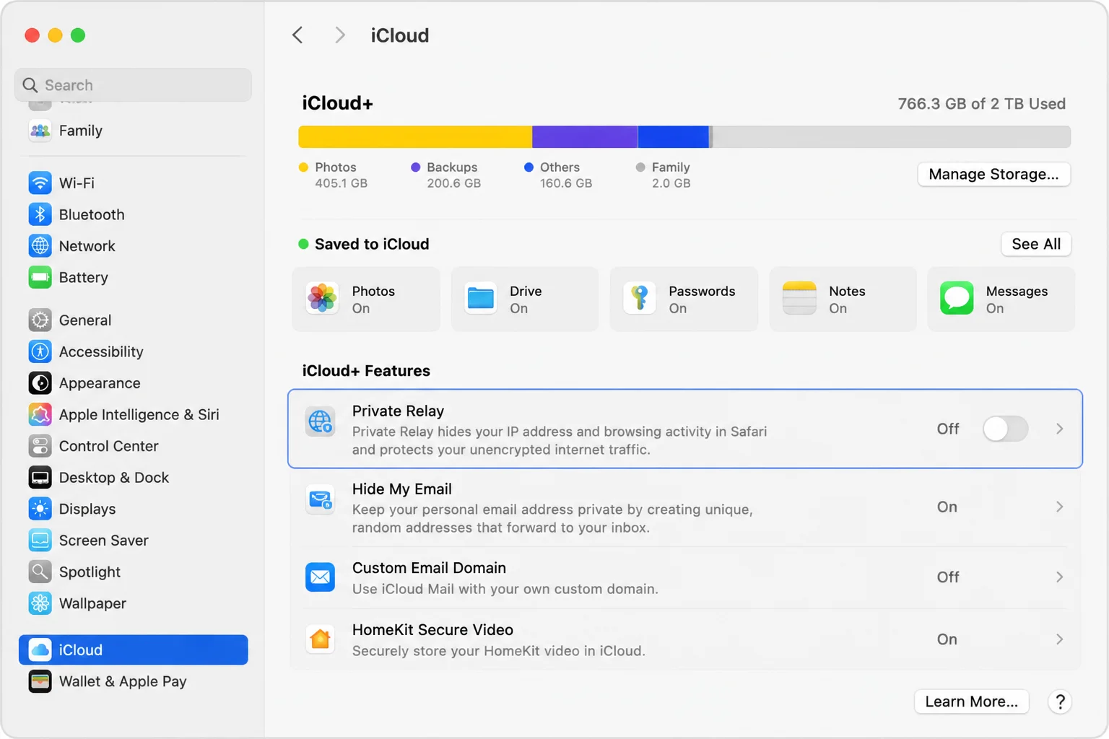The width and height of the screenshot is (1109, 739).
Task: Click the Passwords key icon
Action: (x=640, y=298)
